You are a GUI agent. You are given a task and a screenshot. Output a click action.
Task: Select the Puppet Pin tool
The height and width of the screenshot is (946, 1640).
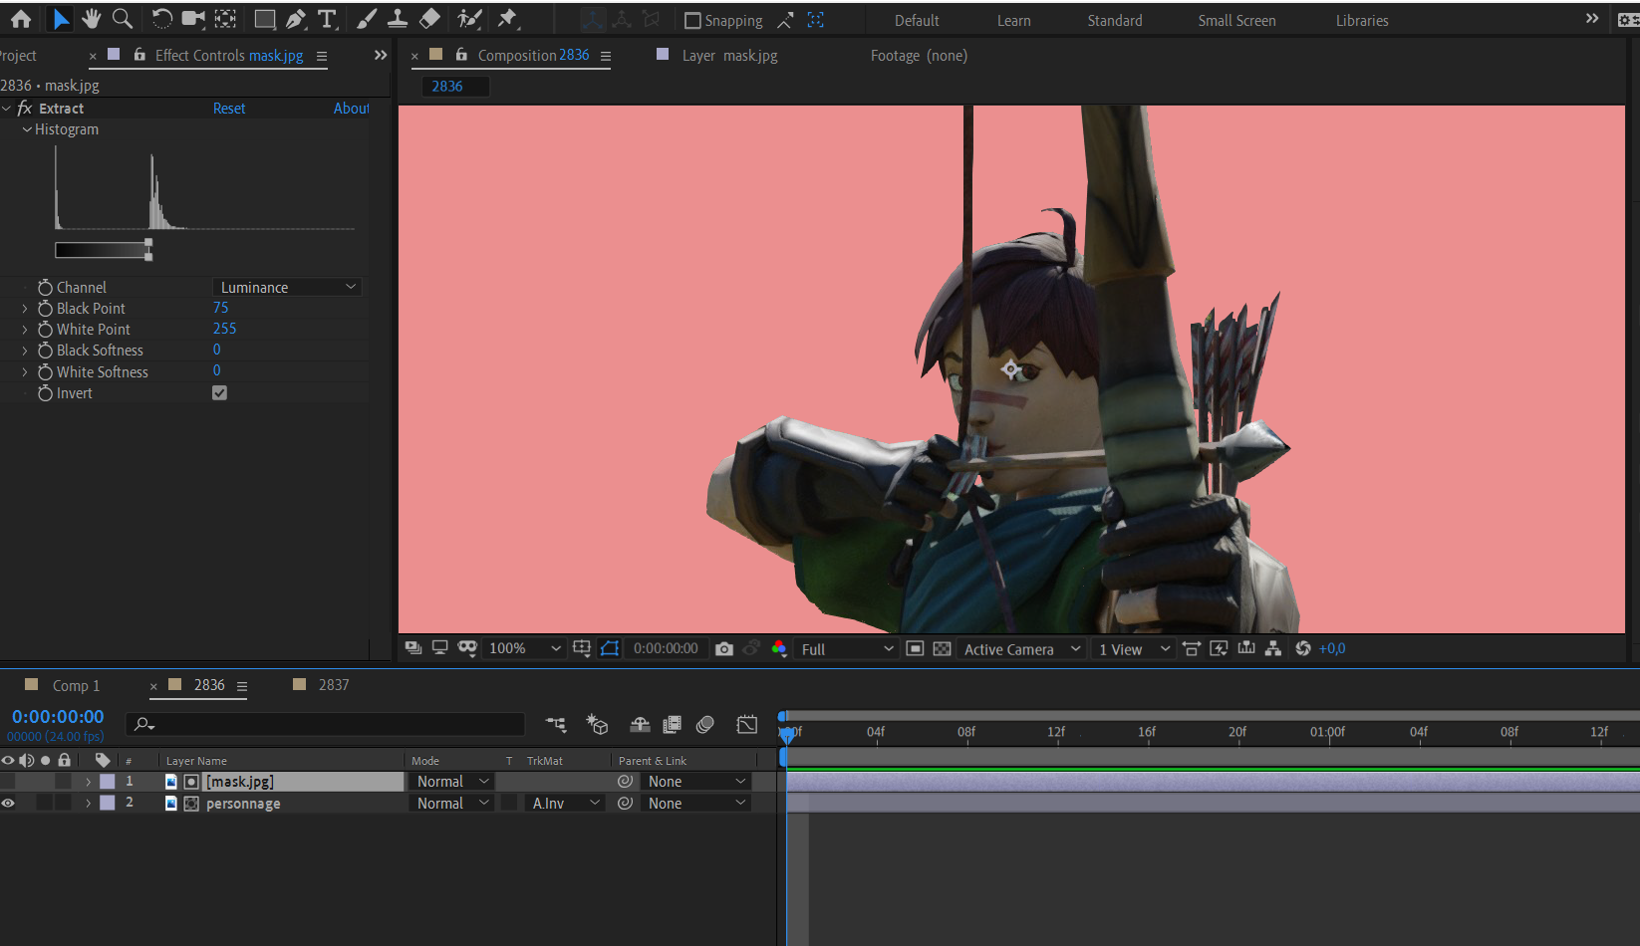[508, 19]
